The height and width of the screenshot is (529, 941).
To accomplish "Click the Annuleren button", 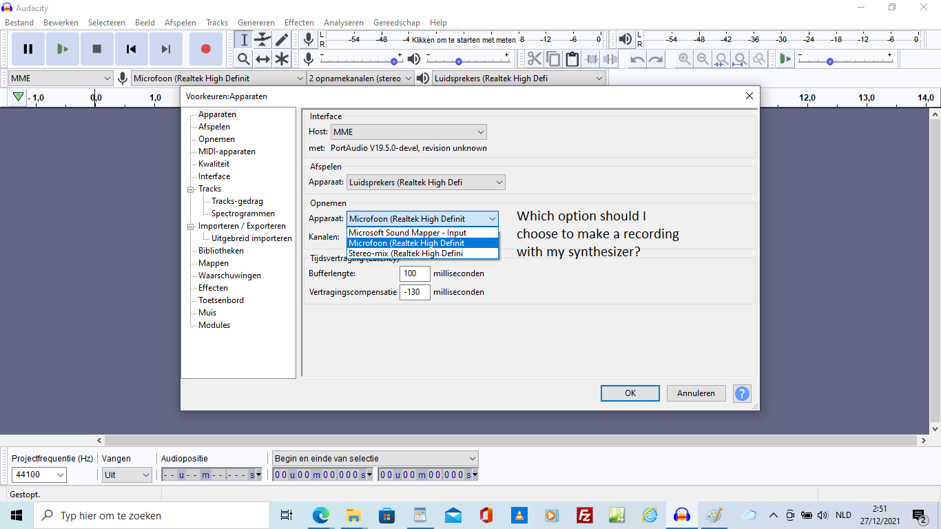I will pyautogui.click(x=696, y=393).
